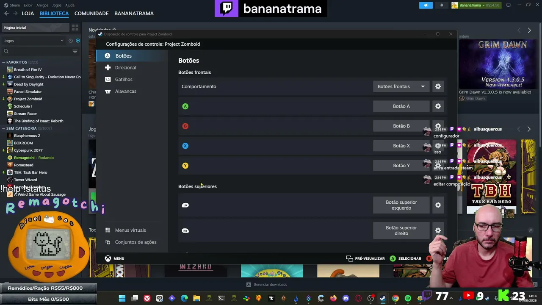Select Breath of Fire IV in library
The height and width of the screenshot is (305, 542).
point(28,69)
